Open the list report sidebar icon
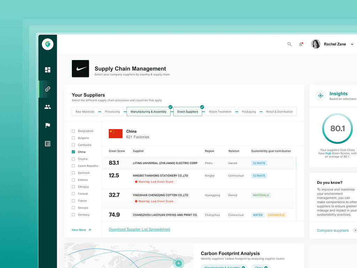This screenshot has height=268, width=357. tap(48, 143)
